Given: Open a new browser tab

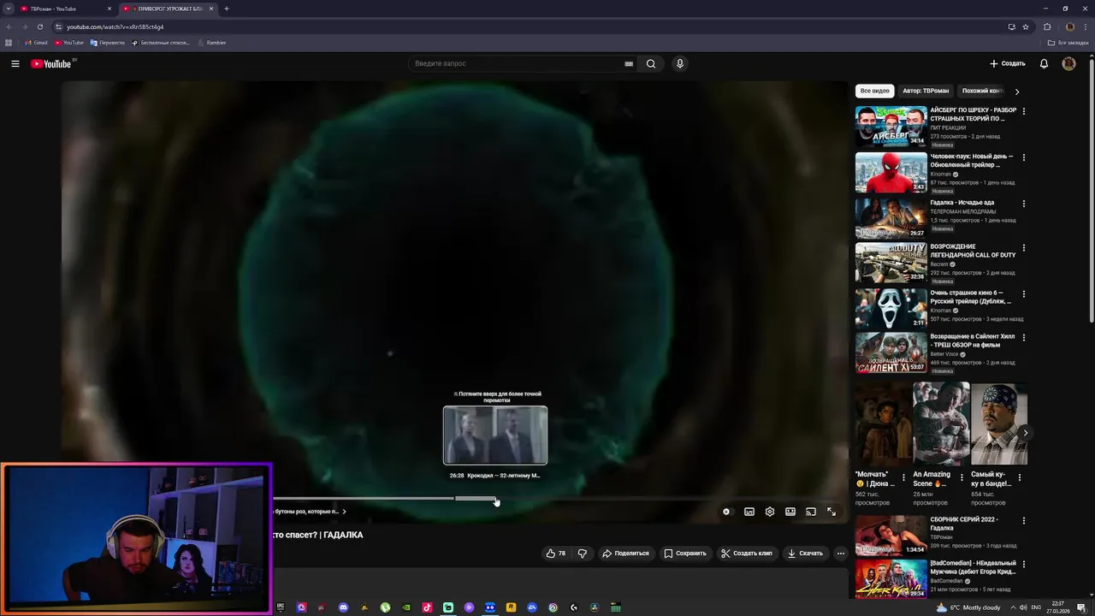Looking at the screenshot, I should coord(226,9).
